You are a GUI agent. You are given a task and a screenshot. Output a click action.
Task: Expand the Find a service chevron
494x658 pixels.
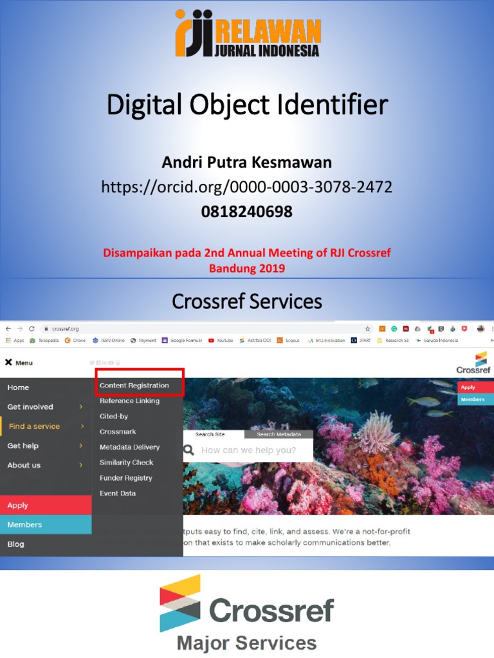point(82,426)
